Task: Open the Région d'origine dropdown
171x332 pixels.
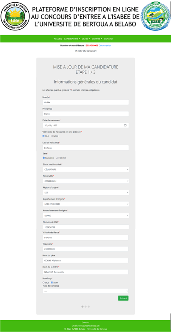Action: coord(86,193)
